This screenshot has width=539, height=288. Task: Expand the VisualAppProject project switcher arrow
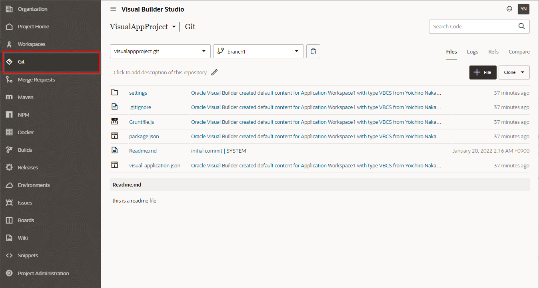point(174,27)
